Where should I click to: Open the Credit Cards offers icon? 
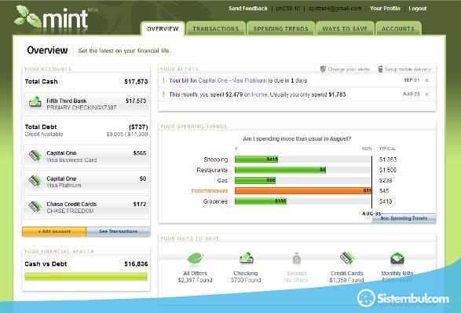(347, 258)
